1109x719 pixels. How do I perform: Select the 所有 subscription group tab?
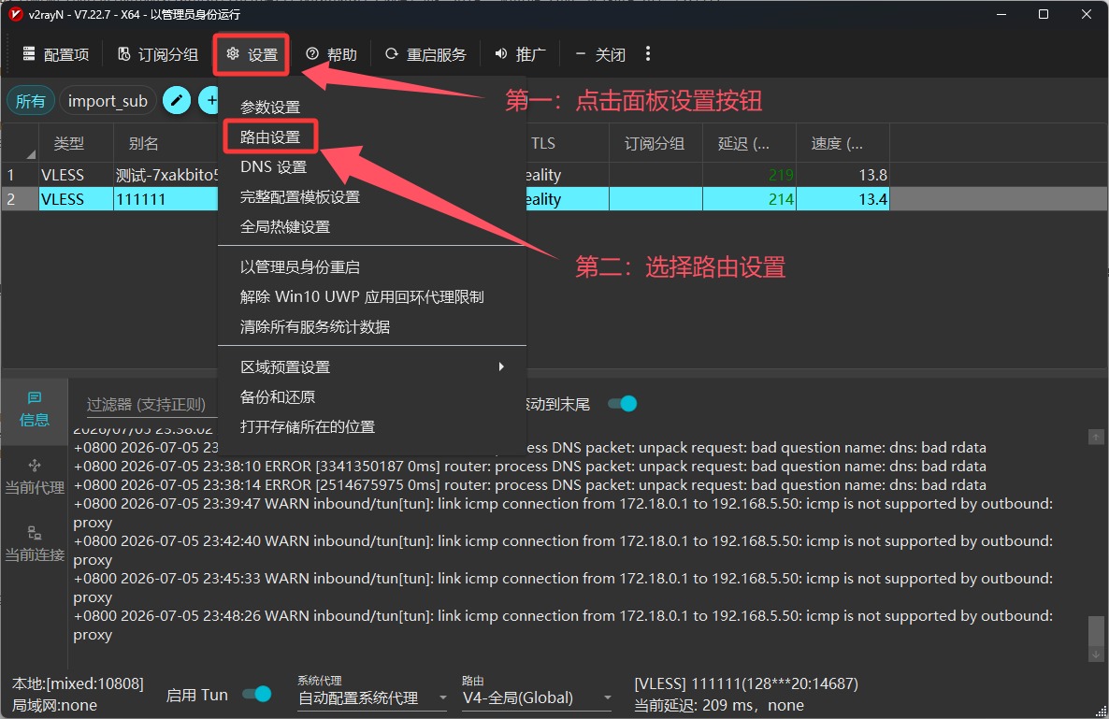[31, 101]
